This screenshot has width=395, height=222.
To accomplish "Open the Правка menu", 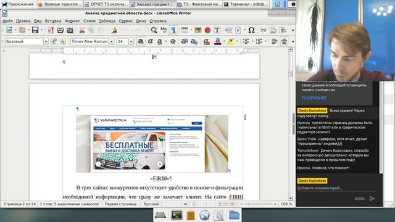I will (x=23, y=21).
